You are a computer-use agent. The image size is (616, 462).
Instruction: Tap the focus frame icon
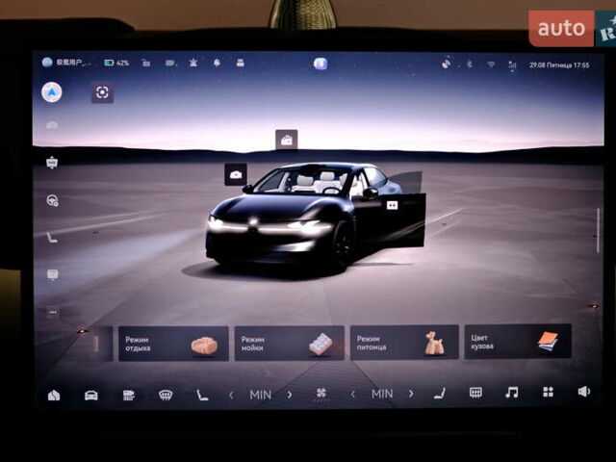[103, 92]
